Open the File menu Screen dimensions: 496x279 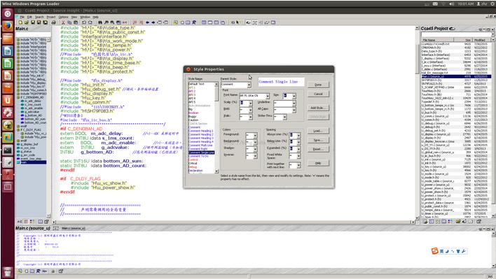22,17
